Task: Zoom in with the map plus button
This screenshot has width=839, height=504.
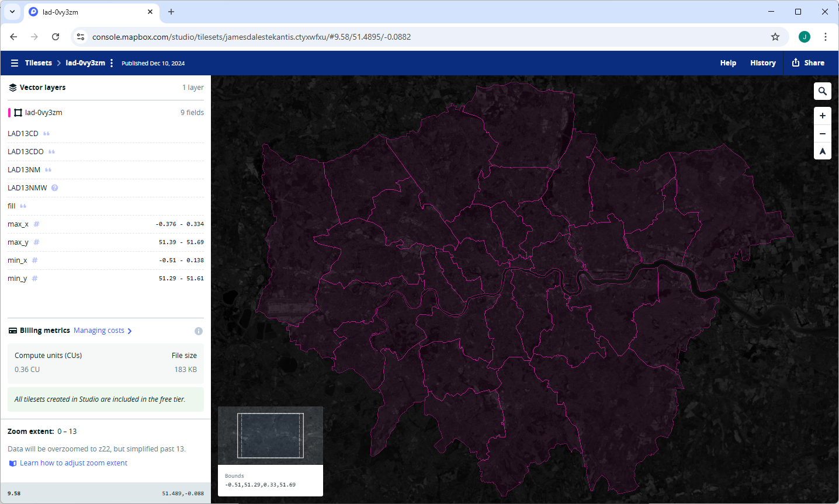Action: (x=822, y=116)
